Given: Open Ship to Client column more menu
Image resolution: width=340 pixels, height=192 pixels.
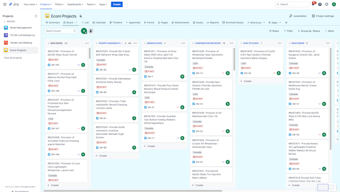Looking at the screenshot, I should coord(279,43).
